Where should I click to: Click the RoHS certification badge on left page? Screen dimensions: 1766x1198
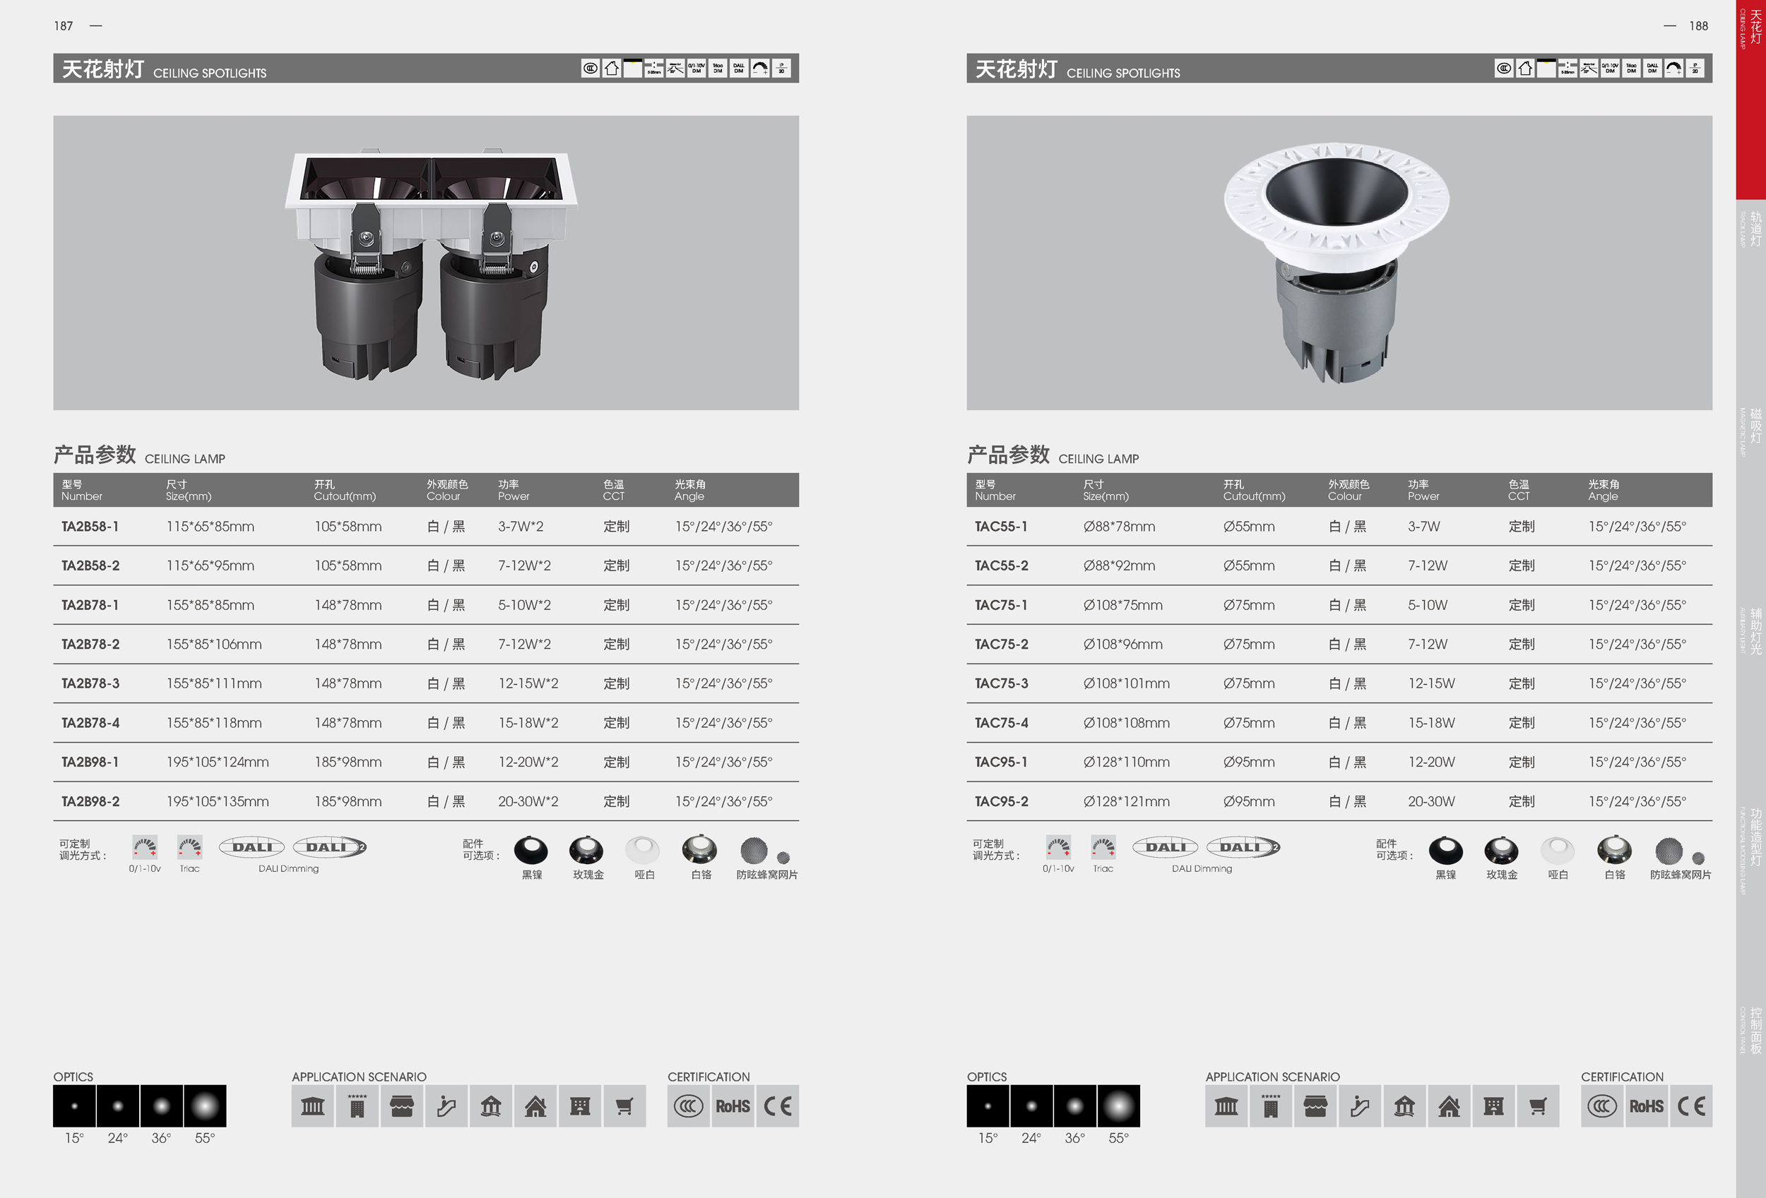pos(733,1106)
